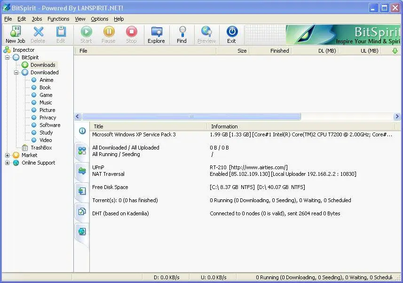Click the Title column header

pyautogui.click(x=148, y=126)
